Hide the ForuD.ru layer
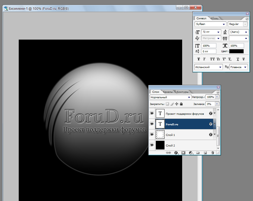The image size is (253, 201). tap(152, 124)
